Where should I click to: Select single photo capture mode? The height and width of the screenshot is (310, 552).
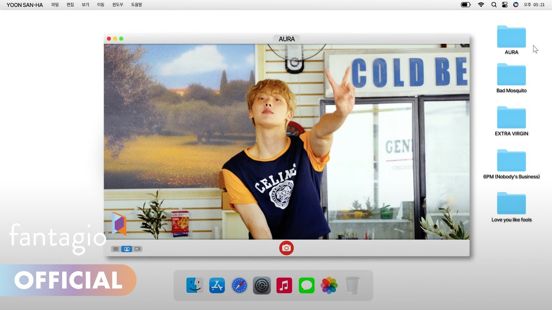[127, 249]
